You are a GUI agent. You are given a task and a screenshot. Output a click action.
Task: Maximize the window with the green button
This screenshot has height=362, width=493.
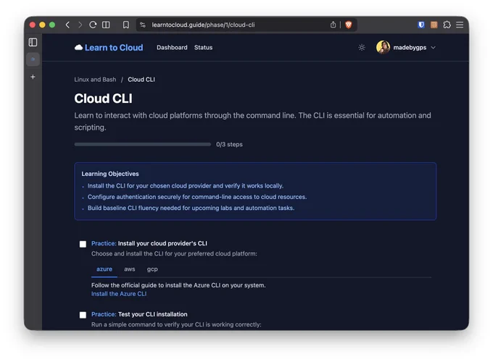click(x=52, y=25)
